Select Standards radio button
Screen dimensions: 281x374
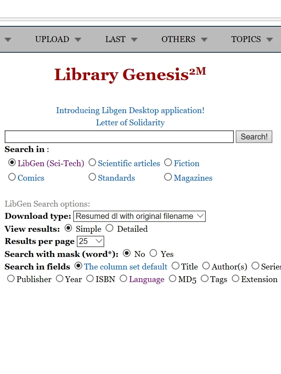click(x=92, y=177)
